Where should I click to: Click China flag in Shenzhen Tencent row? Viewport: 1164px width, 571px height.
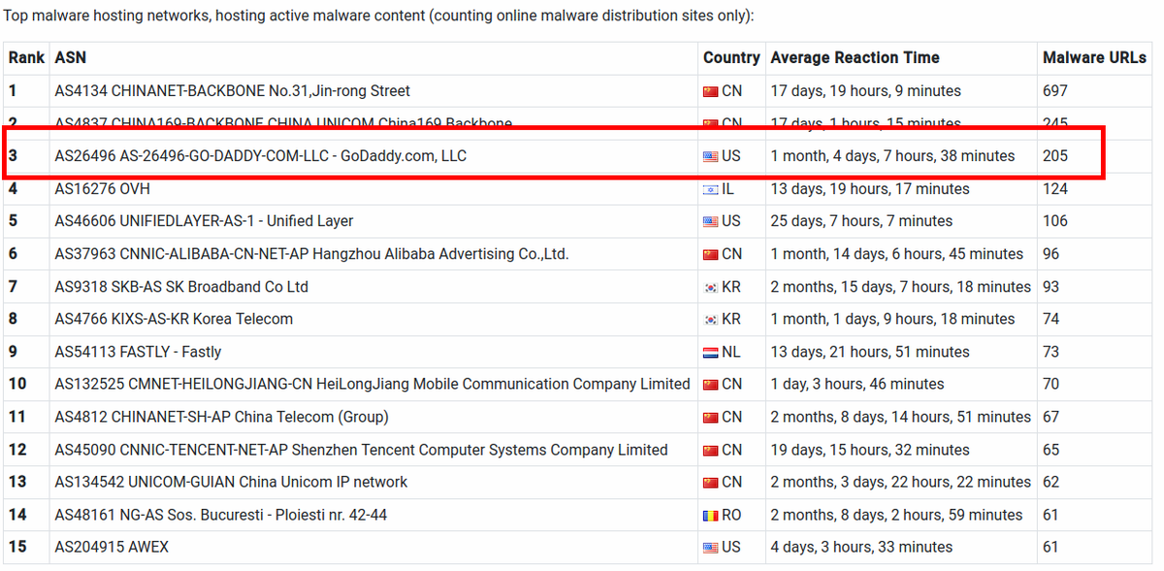711,450
